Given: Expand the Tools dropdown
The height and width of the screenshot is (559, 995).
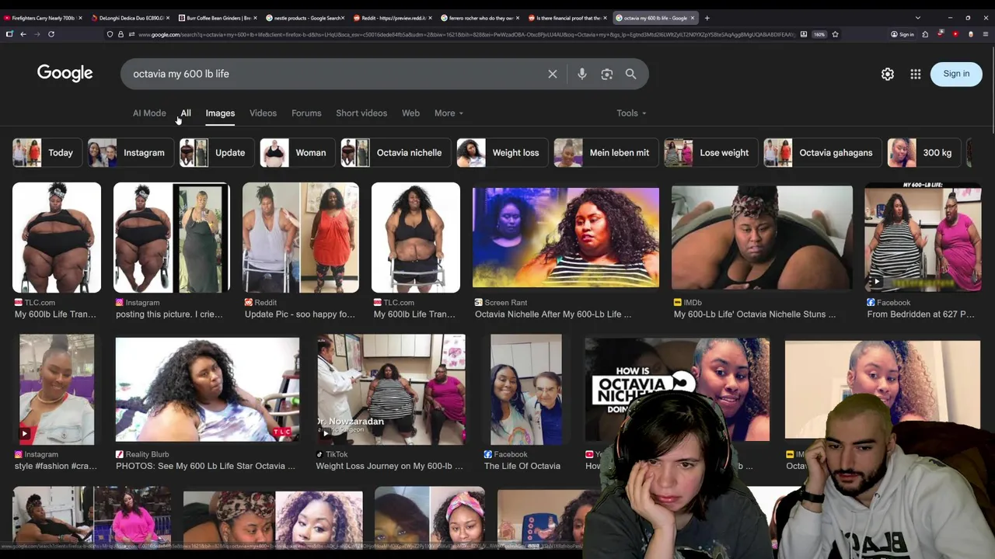Looking at the screenshot, I should 631,113.
